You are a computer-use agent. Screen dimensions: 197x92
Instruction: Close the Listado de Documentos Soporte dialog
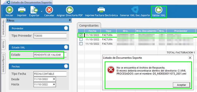click(190, 58)
